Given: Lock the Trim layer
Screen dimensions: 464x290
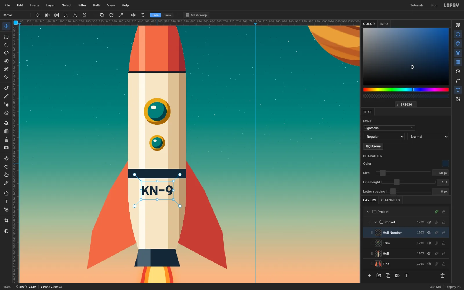Looking at the screenshot, I should (x=444, y=243).
